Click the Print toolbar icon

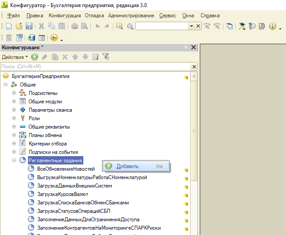pos(74,26)
